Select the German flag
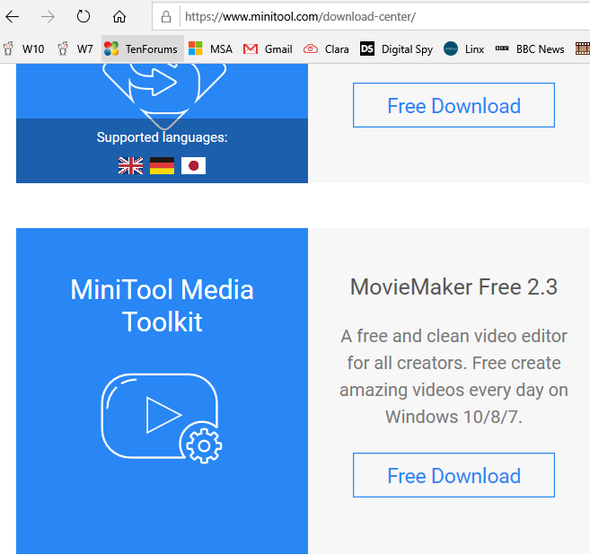The width and height of the screenshot is (590, 555). pos(163,165)
